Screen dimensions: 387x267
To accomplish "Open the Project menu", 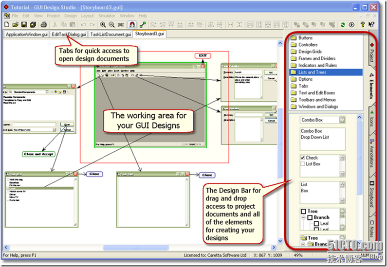I will tap(54, 16).
